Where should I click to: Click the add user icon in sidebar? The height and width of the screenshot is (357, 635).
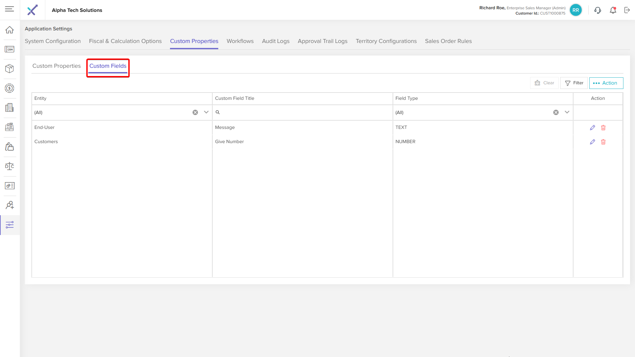click(x=10, y=205)
